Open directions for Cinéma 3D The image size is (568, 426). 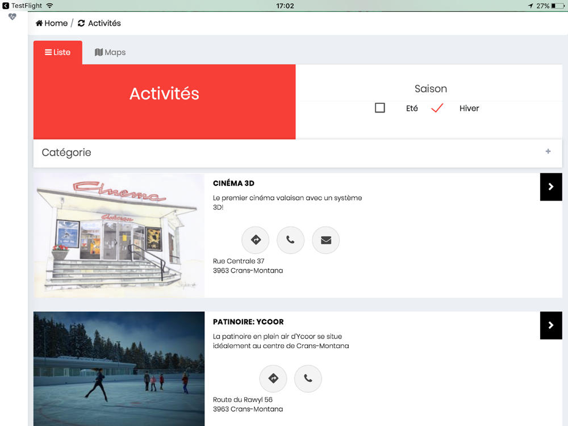[x=256, y=240]
